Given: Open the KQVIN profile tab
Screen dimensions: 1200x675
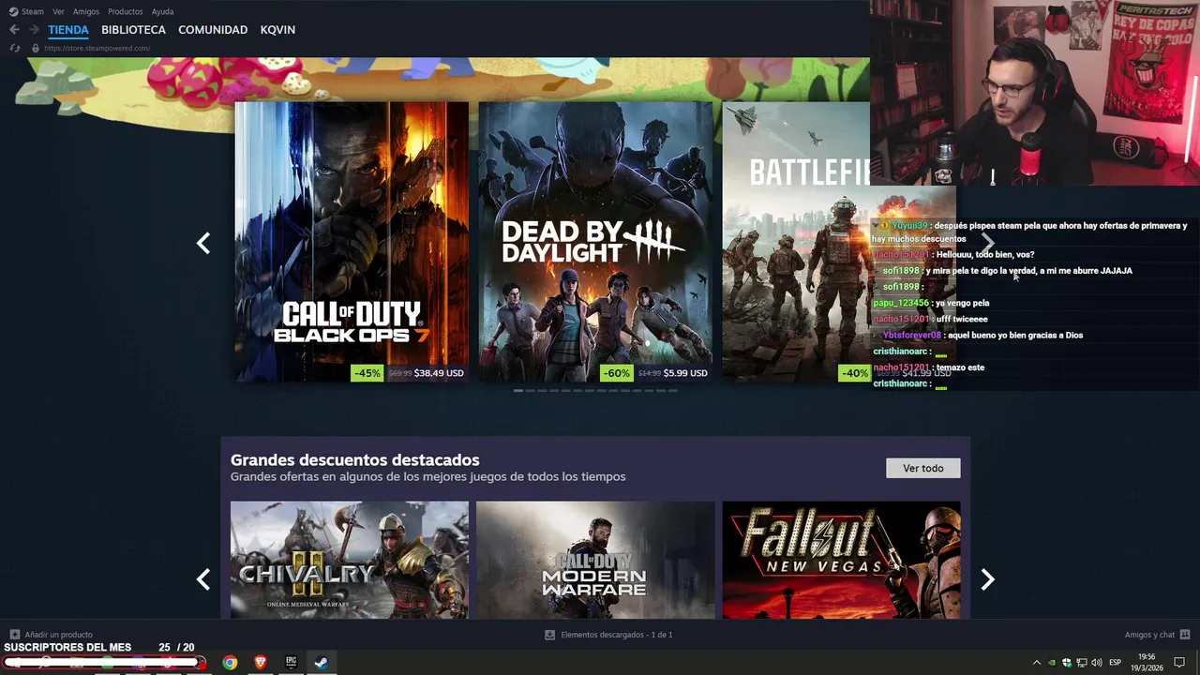Looking at the screenshot, I should point(277,29).
